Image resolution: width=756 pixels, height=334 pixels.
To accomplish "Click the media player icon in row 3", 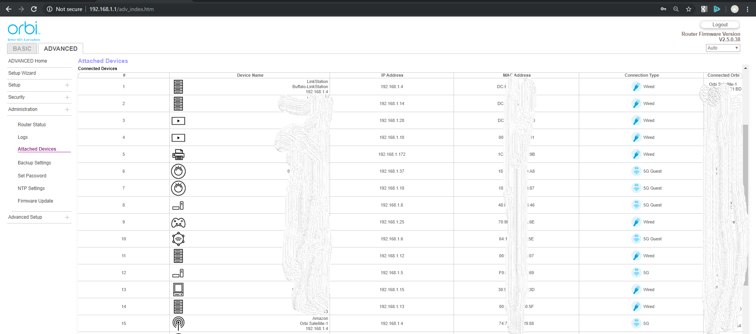I will [178, 121].
